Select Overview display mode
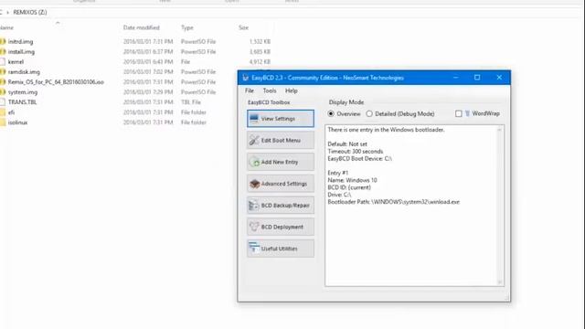Screen dimensions: 585x329 331,113
